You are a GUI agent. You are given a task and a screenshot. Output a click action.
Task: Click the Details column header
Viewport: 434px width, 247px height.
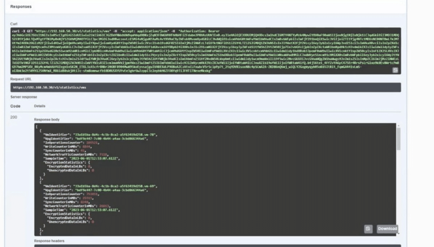39,106
